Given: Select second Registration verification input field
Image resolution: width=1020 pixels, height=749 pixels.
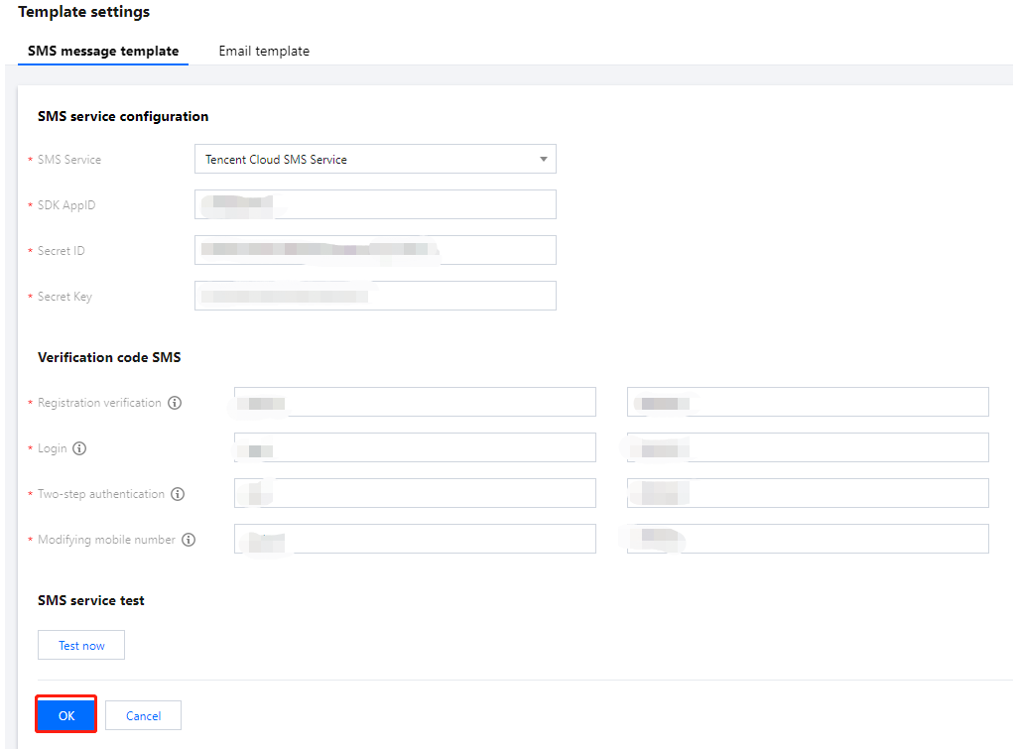Looking at the screenshot, I should click(808, 402).
